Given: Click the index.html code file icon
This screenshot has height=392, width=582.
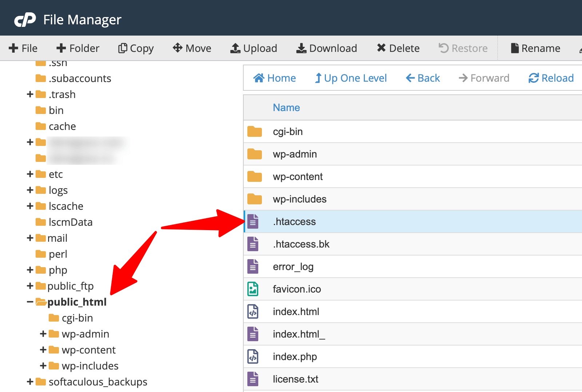Looking at the screenshot, I should 253,311.
